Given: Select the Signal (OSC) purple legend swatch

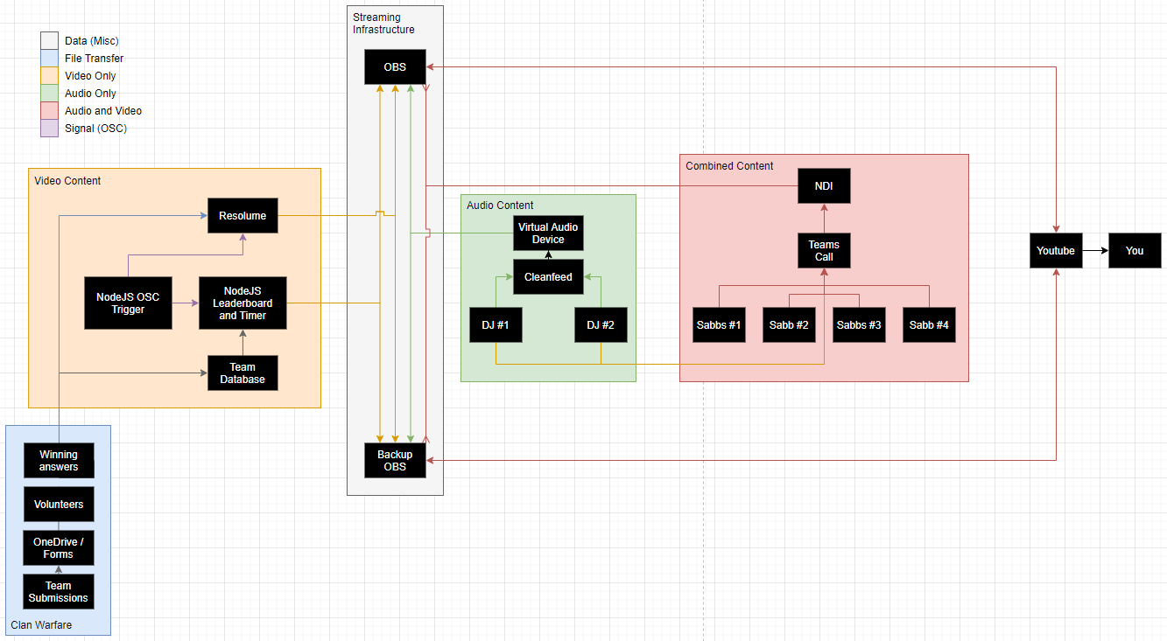Looking at the screenshot, I should 50,129.
